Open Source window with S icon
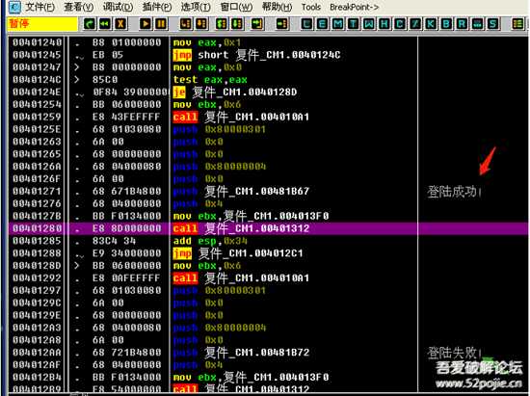Image resolution: width=530 pixels, height=396 pixels. [x=492, y=24]
